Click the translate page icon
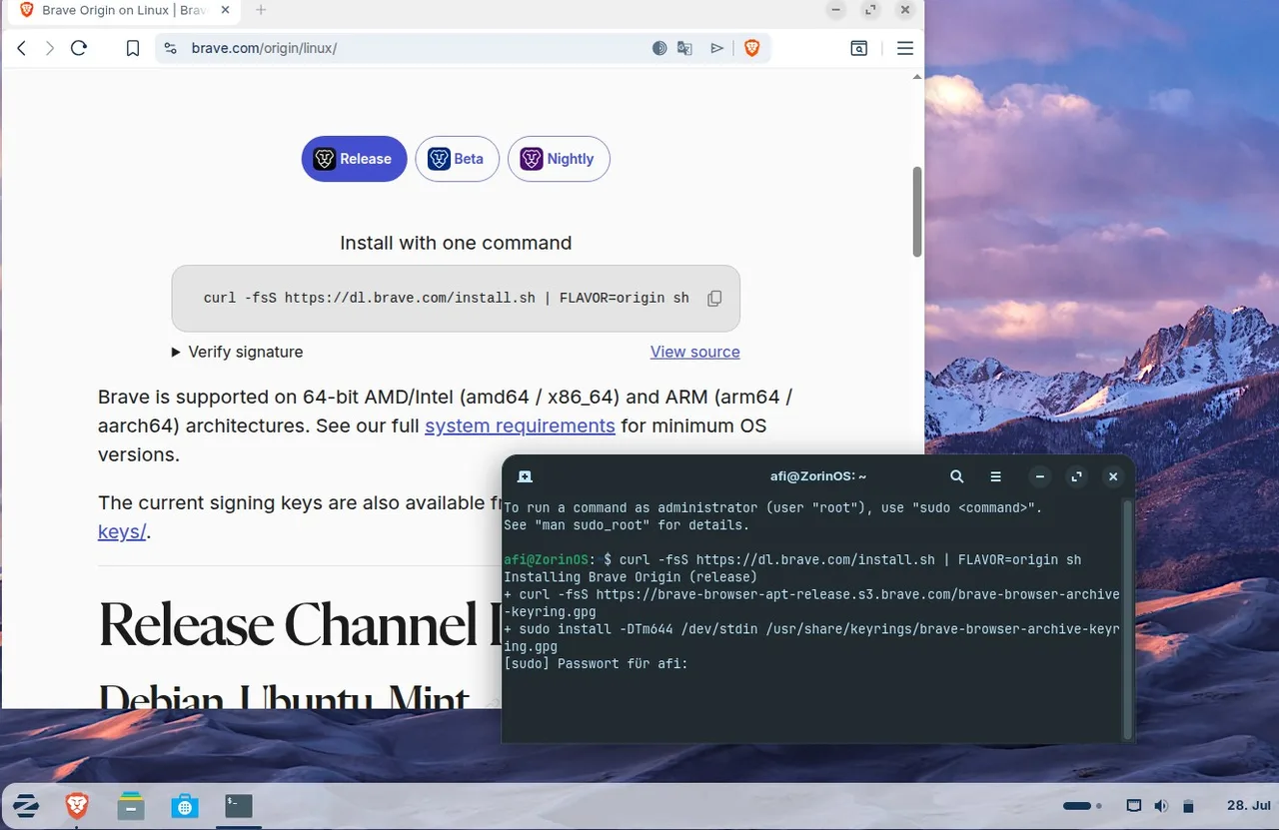Screen dimensions: 1279x830 tap(684, 48)
